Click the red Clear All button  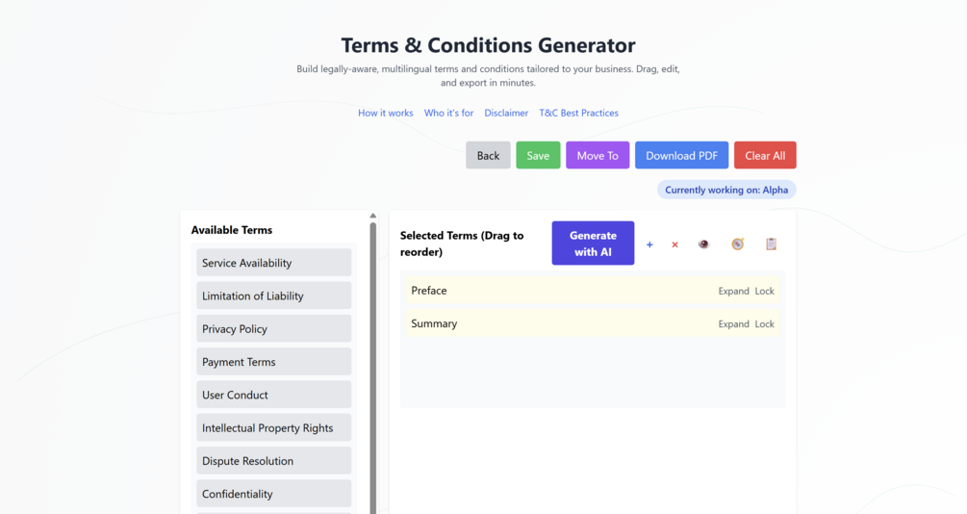(765, 155)
